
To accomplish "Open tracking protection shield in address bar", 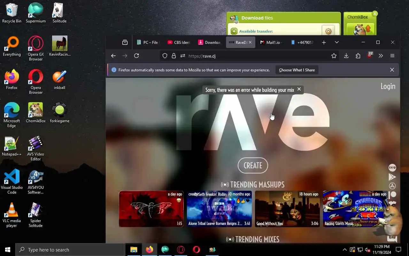I will point(165,56).
